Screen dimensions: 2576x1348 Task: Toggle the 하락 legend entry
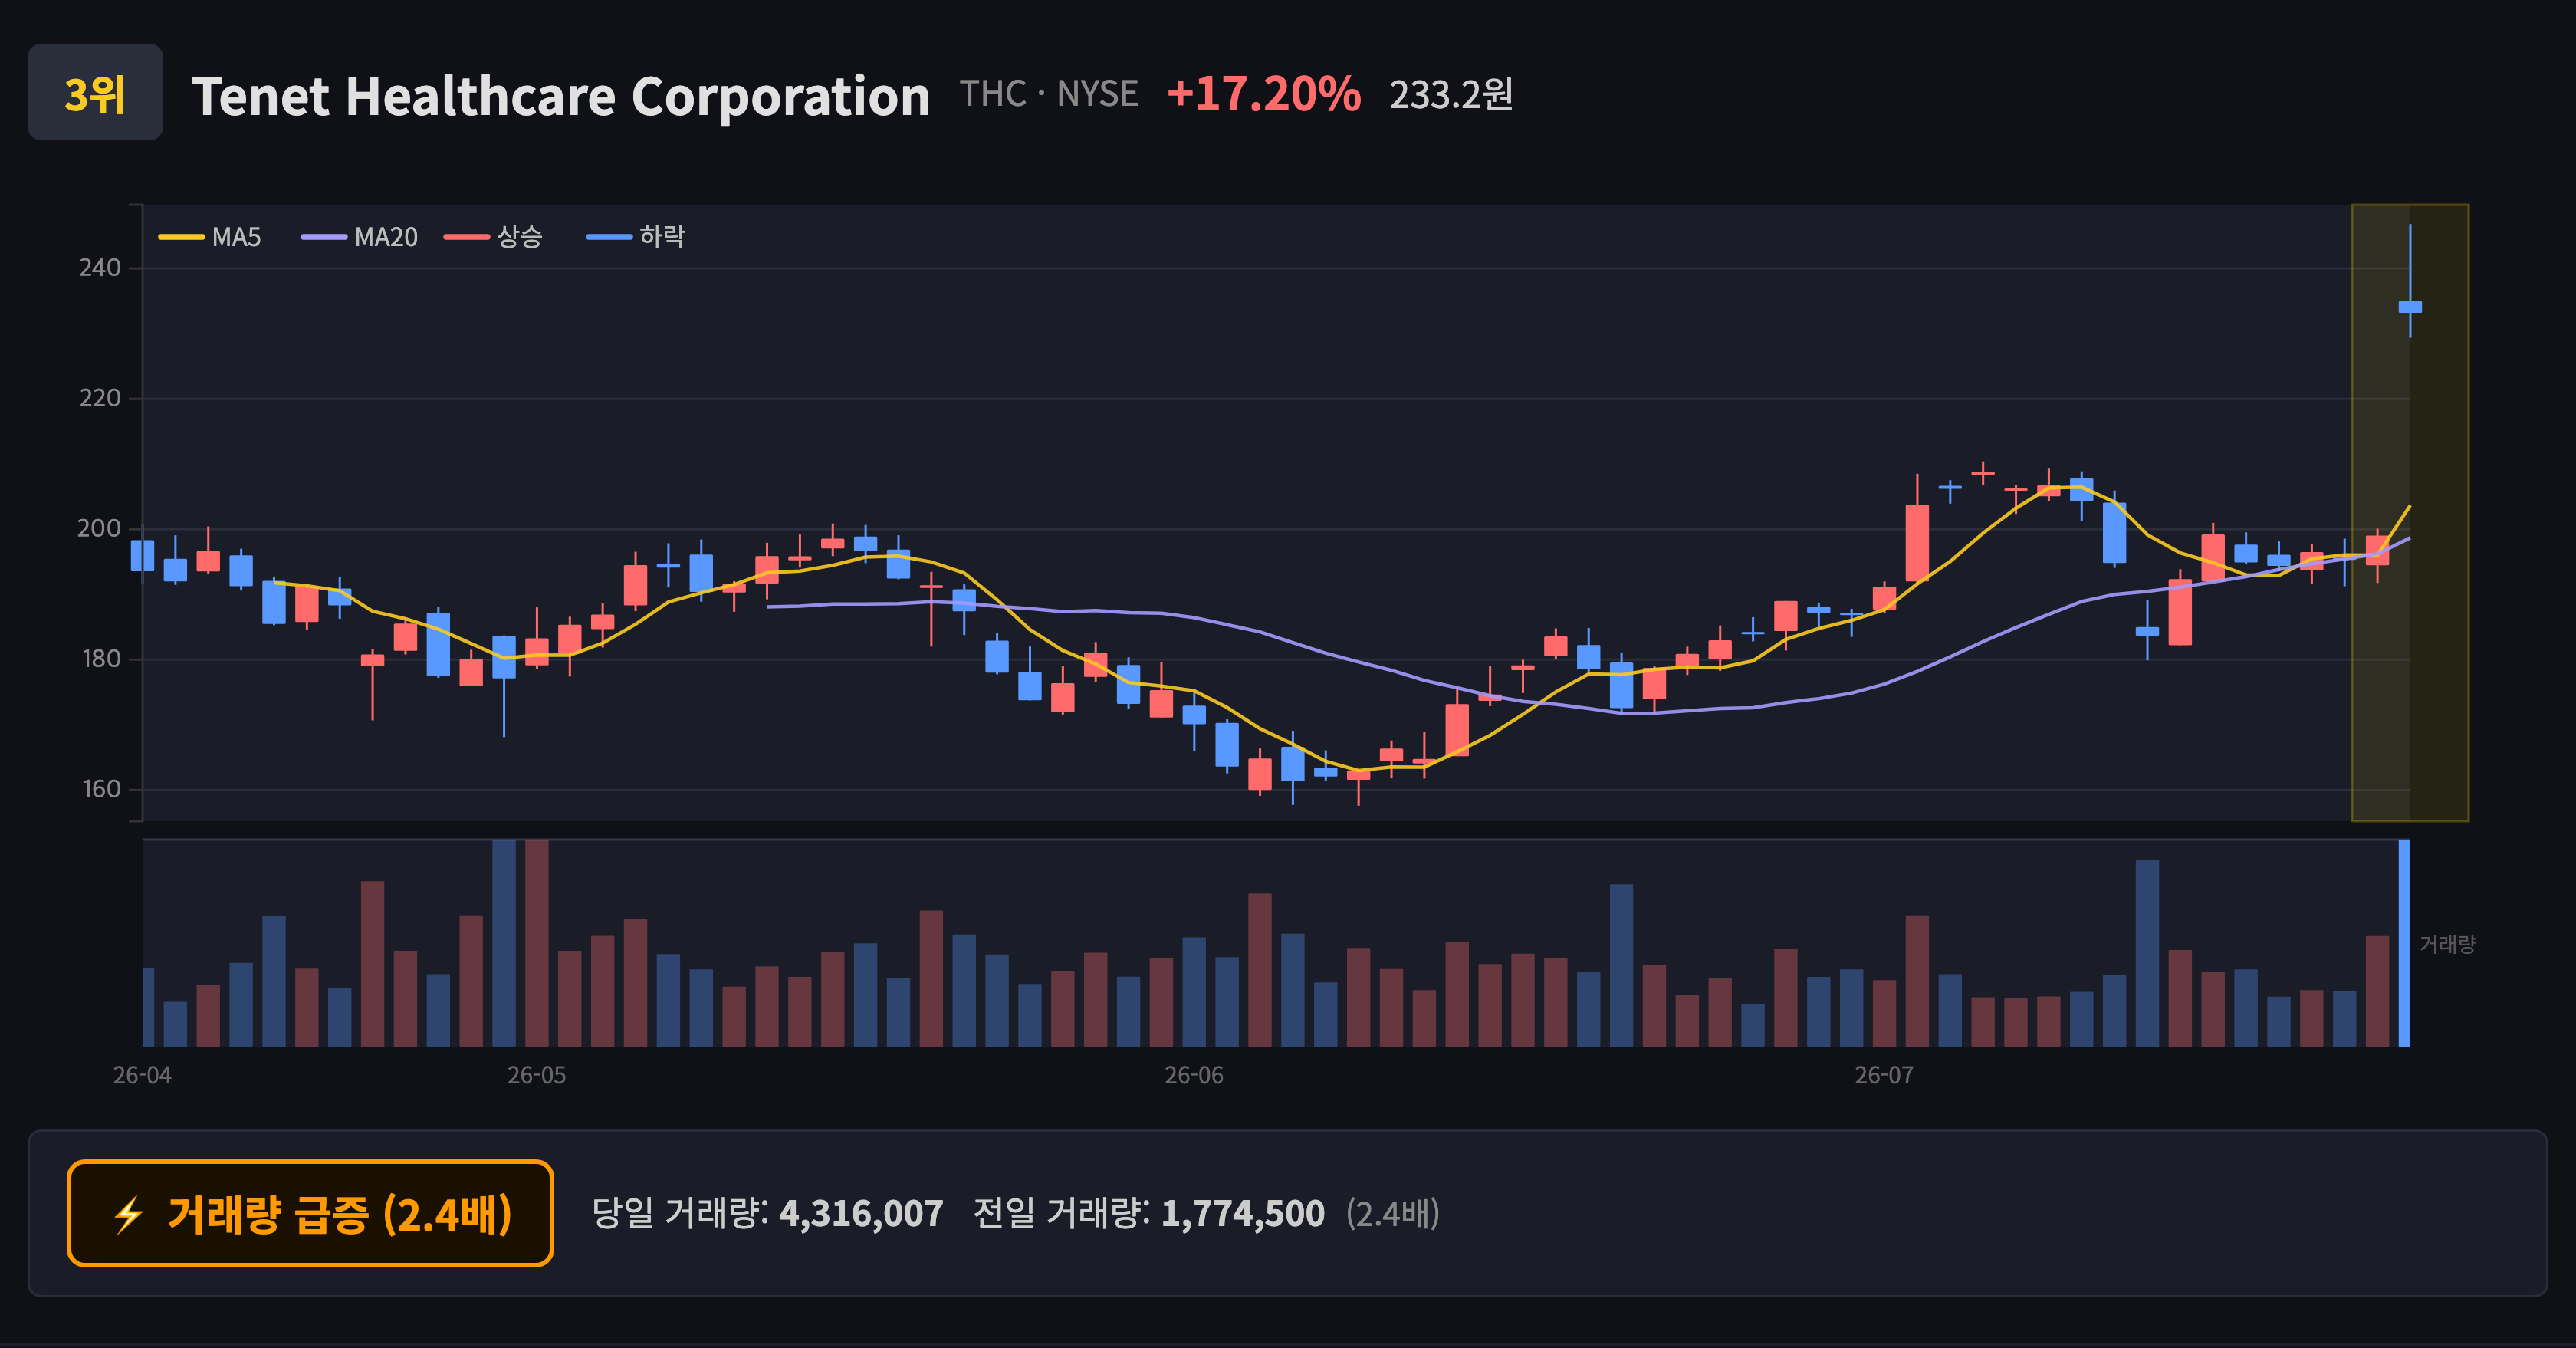[x=636, y=237]
